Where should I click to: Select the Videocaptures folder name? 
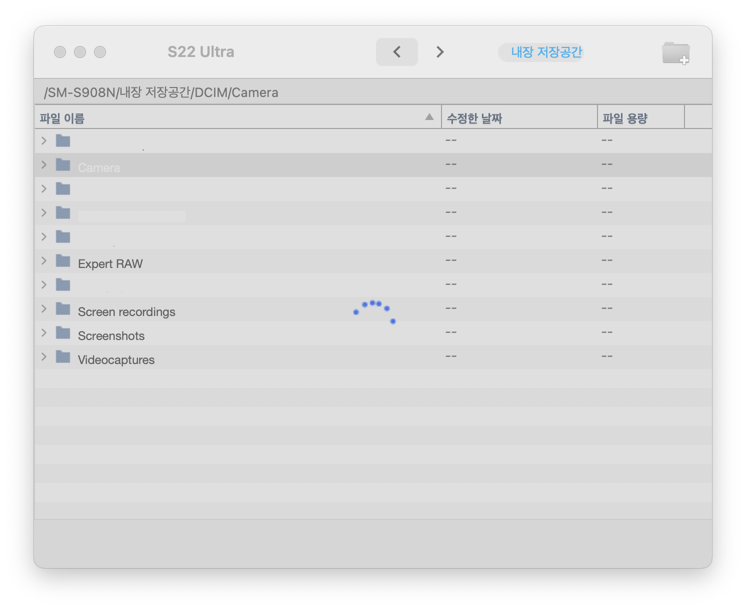point(116,360)
